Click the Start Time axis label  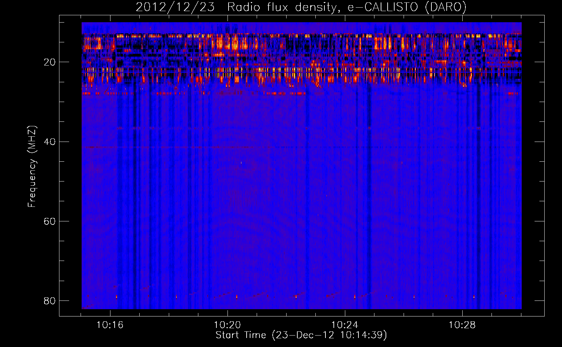click(x=301, y=335)
